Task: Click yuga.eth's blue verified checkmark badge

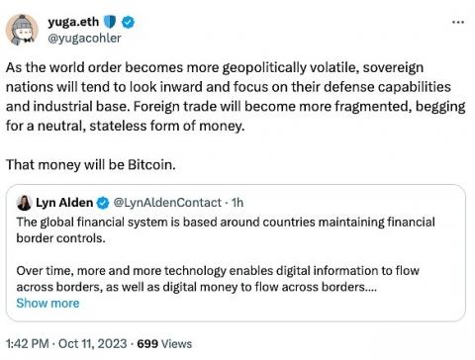Action: (x=128, y=23)
